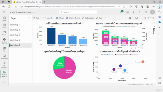Screen dimensions: 163x92
Task: Open notifications bell icon
Action: pos(121,12)
